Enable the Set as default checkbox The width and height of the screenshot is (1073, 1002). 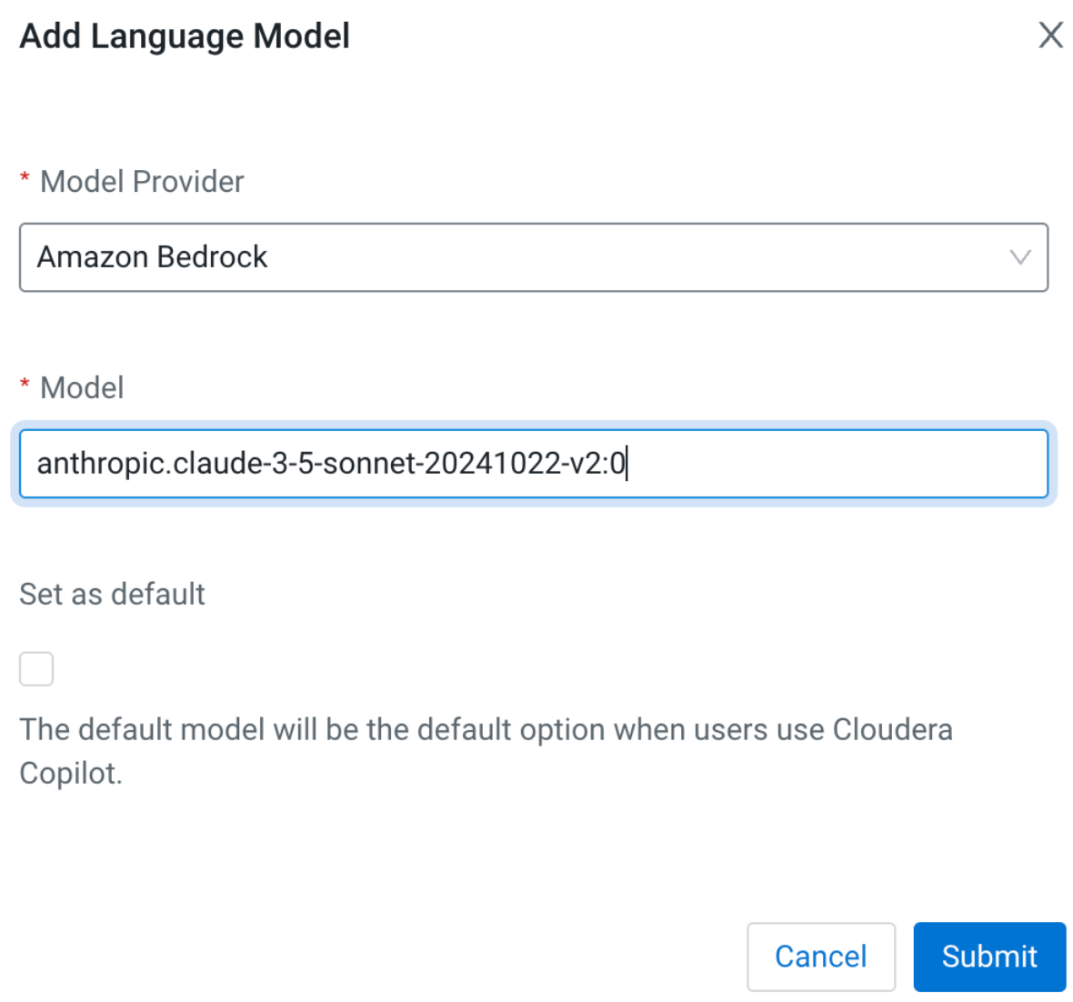click(36, 668)
